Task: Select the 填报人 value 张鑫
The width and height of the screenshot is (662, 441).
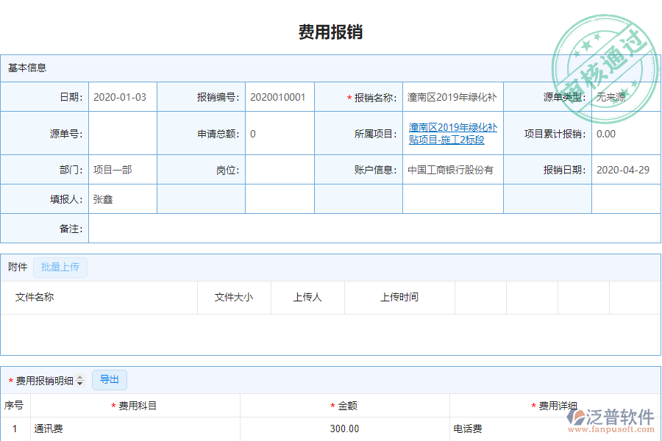Action: tap(104, 198)
